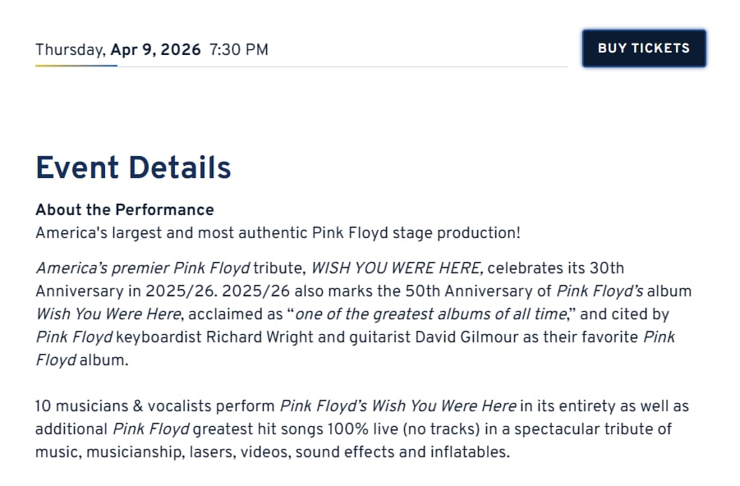
Task: Click the About the Performance subheading
Action: pyautogui.click(x=124, y=209)
